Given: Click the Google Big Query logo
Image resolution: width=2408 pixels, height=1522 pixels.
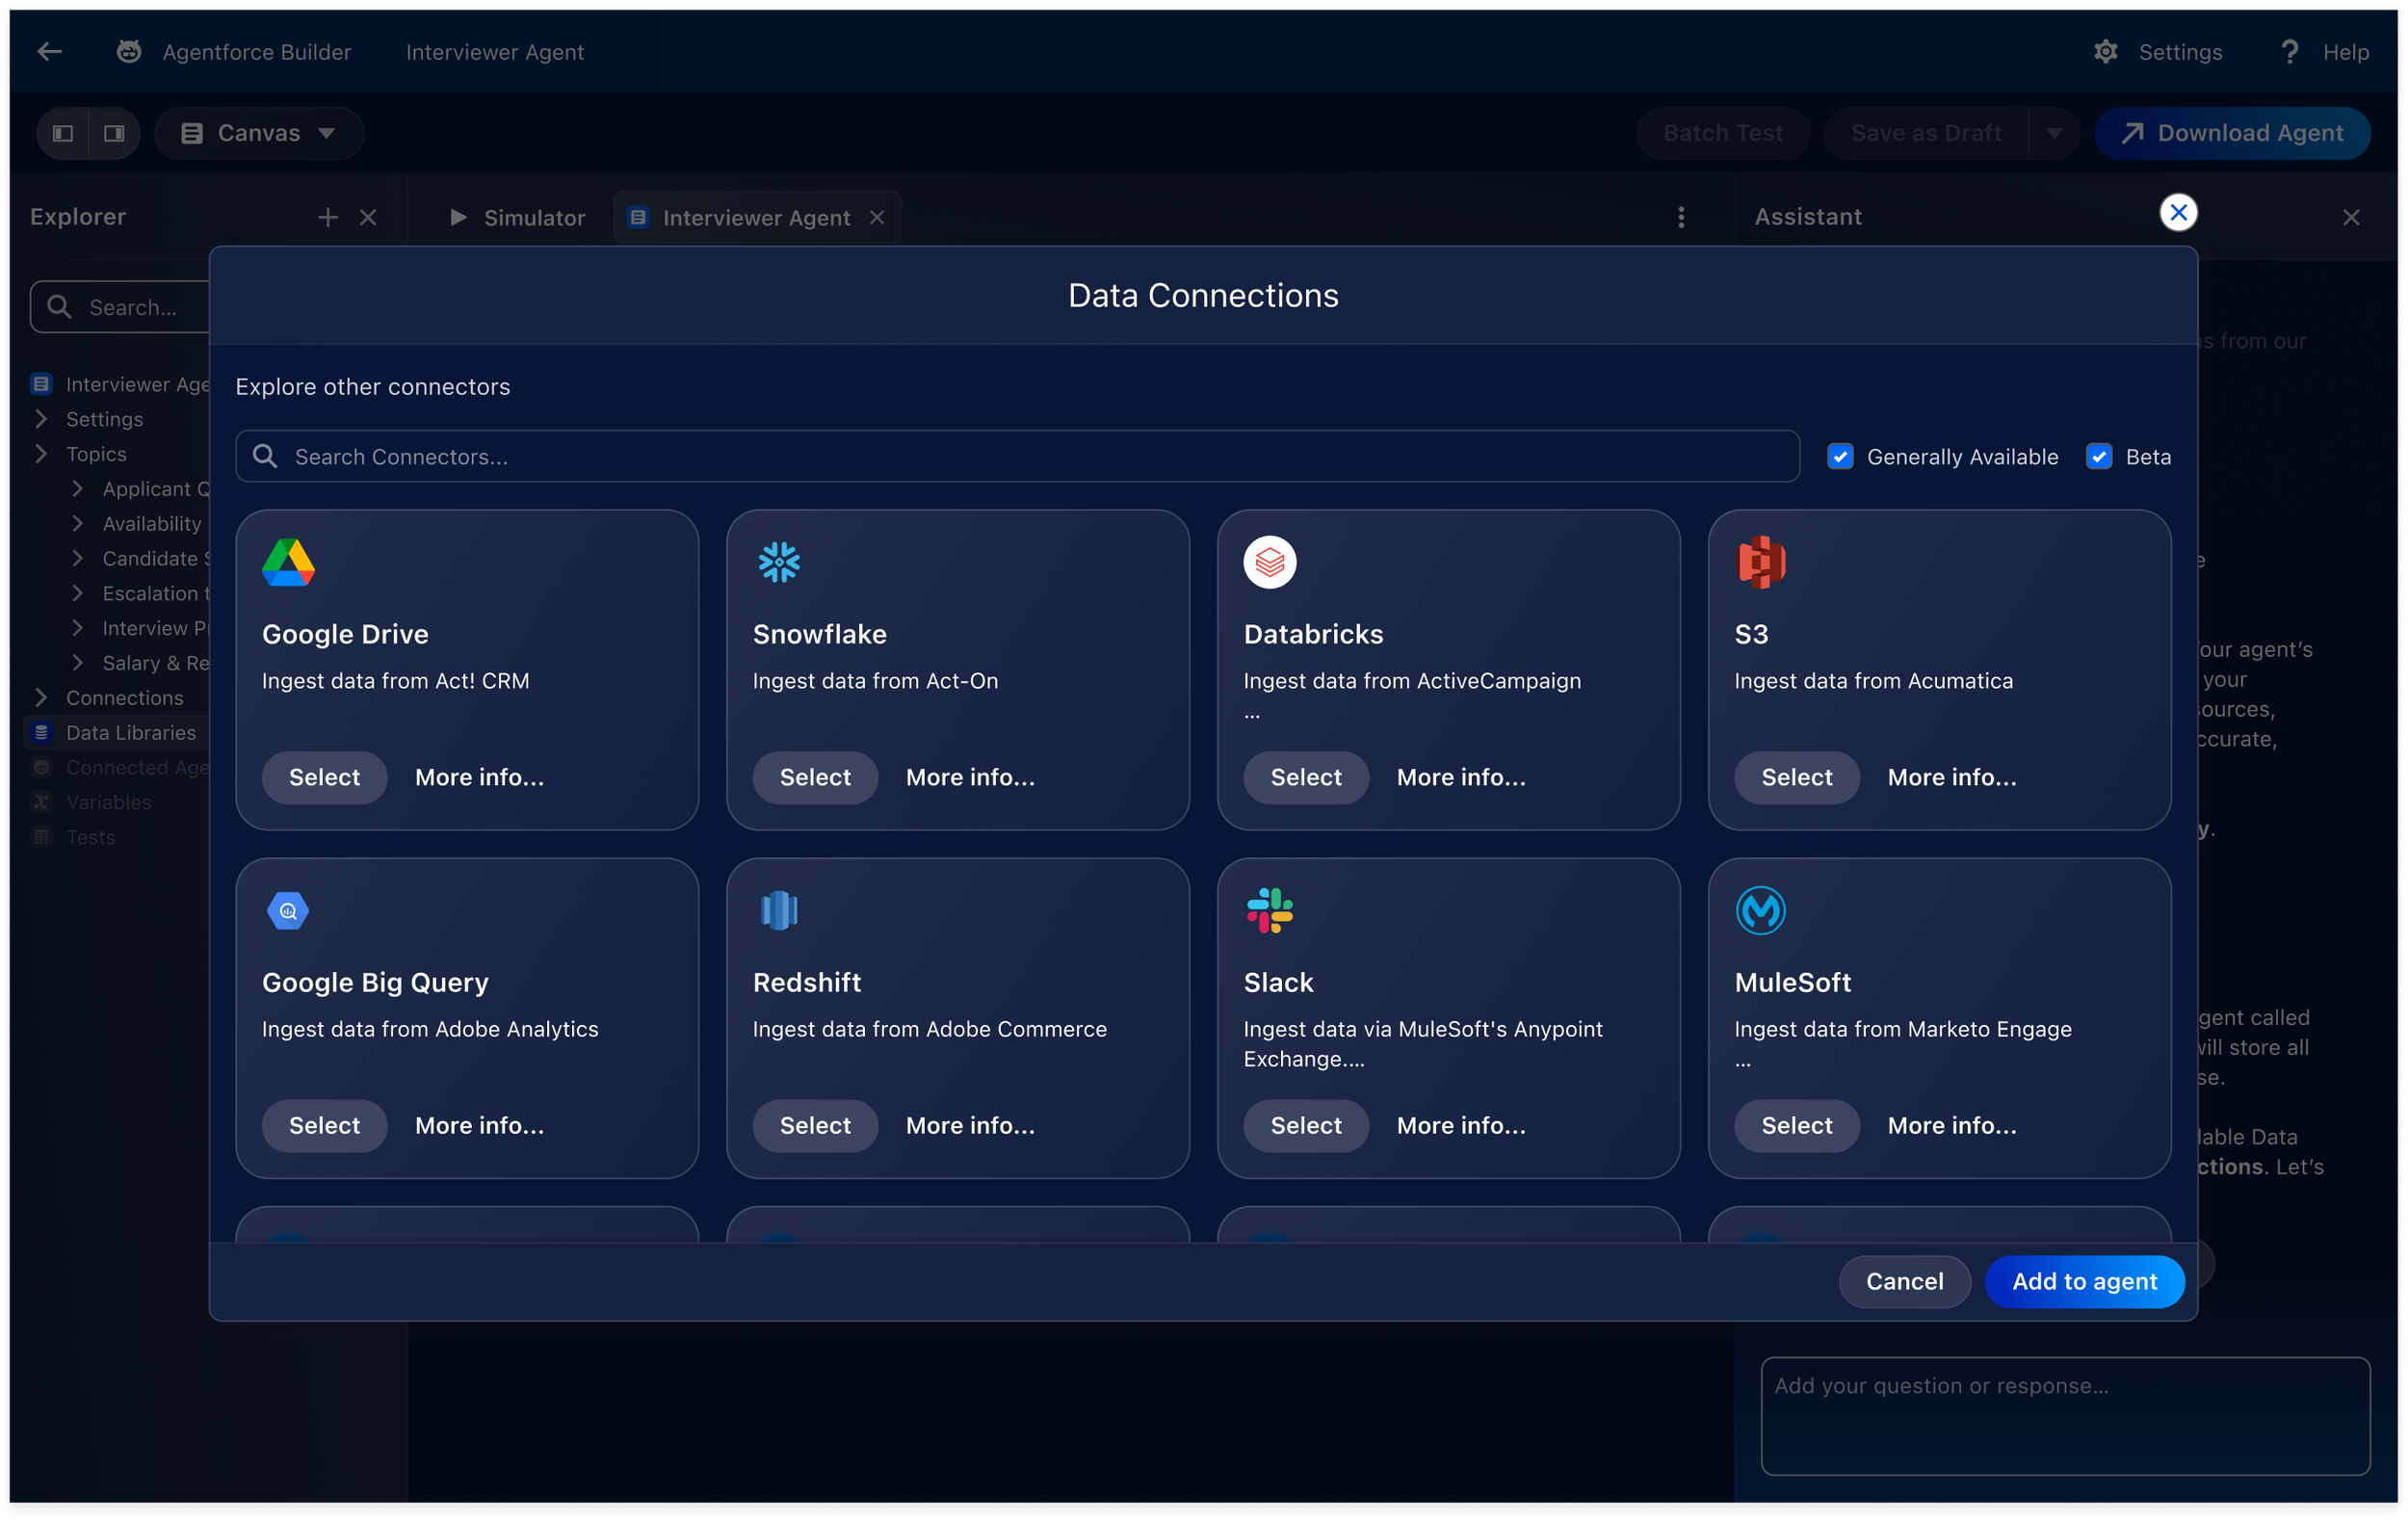Looking at the screenshot, I should point(288,910).
